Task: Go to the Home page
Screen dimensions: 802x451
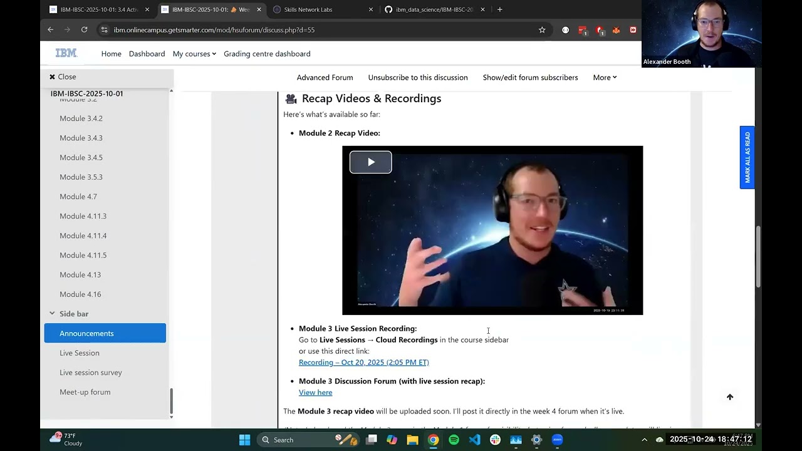Action: point(111,54)
